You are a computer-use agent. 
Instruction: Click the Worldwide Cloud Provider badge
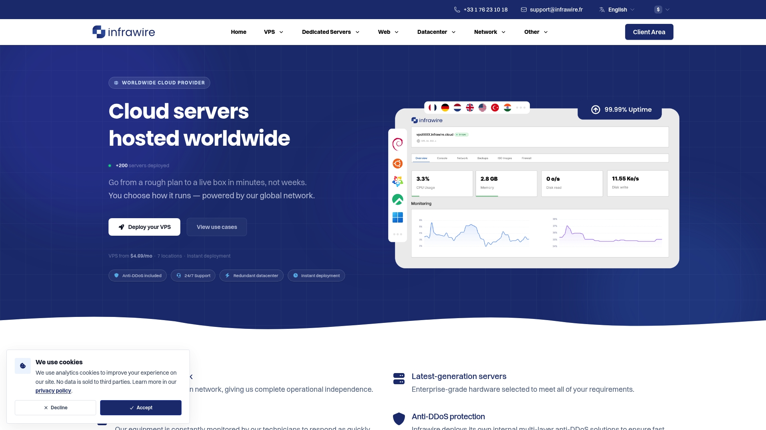[x=159, y=83]
